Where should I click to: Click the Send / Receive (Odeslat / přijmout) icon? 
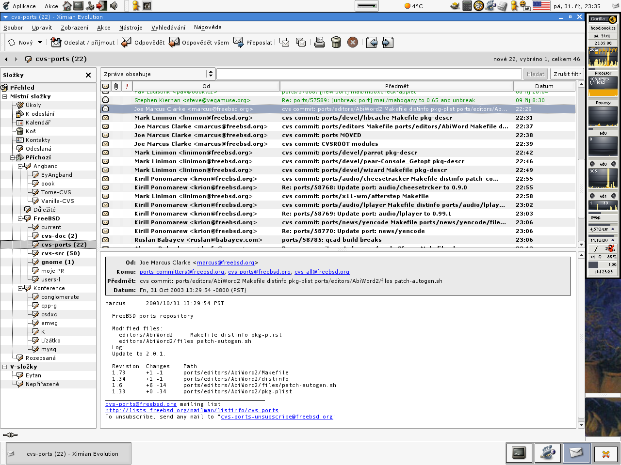click(56, 43)
